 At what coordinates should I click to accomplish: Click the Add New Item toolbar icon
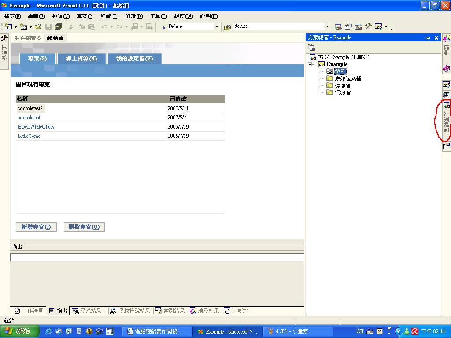[24, 27]
